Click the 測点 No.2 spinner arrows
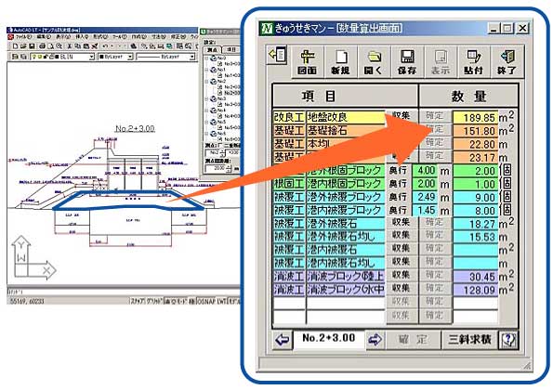553x390 pixels. pyautogui.click(x=222, y=153)
